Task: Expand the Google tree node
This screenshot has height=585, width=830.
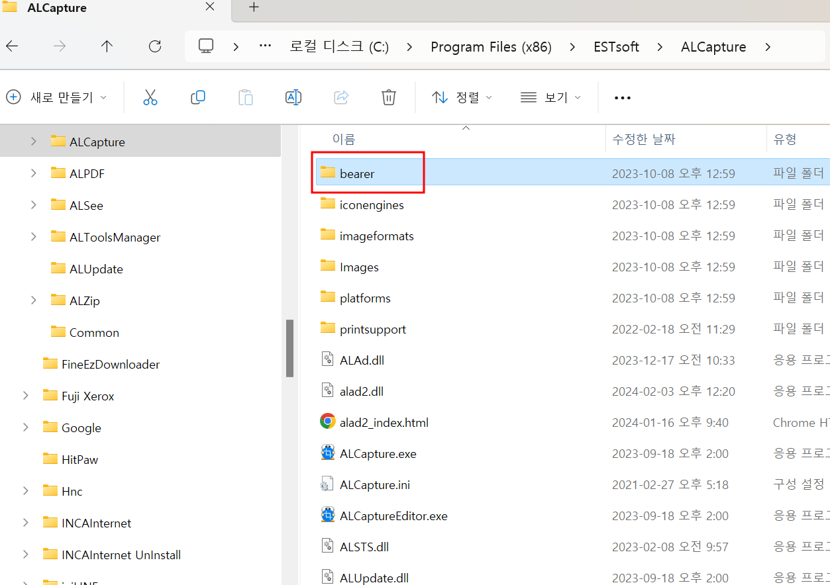Action: [25, 427]
